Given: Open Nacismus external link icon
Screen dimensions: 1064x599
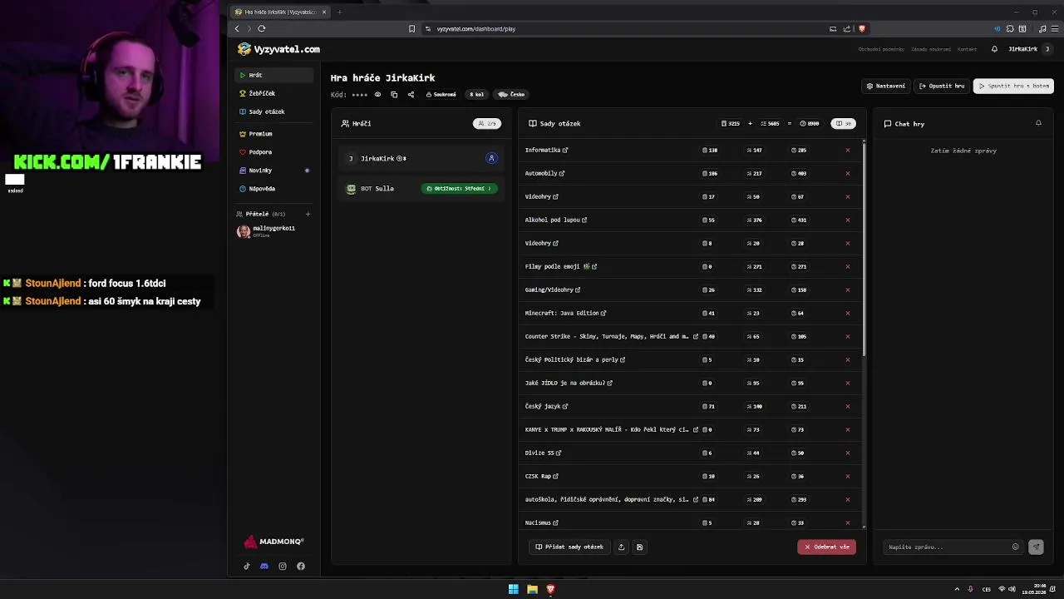Looking at the screenshot, I should (555, 523).
